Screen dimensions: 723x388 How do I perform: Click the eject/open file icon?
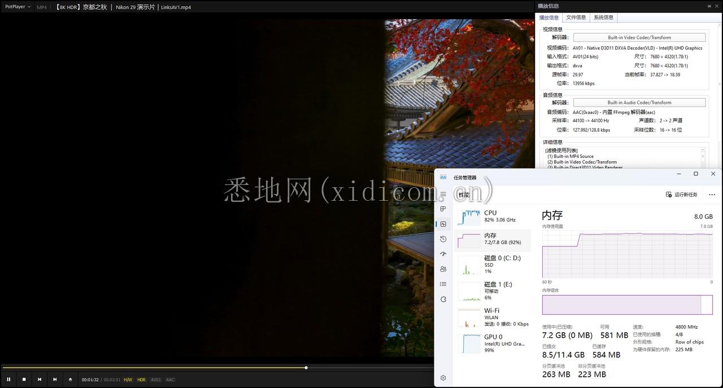tap(70, 380)
